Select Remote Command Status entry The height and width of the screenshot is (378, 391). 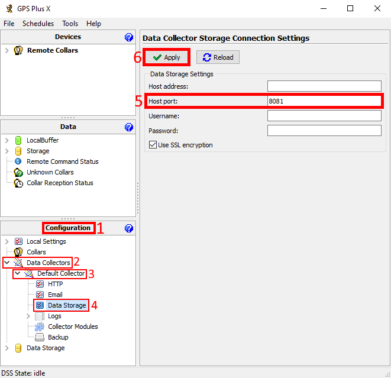click(63, 161)
